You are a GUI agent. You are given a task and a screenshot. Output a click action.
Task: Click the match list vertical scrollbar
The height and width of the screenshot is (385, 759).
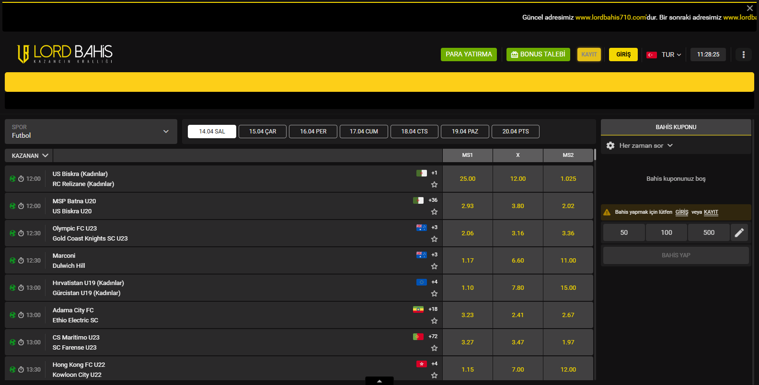(x=595, y=155)
